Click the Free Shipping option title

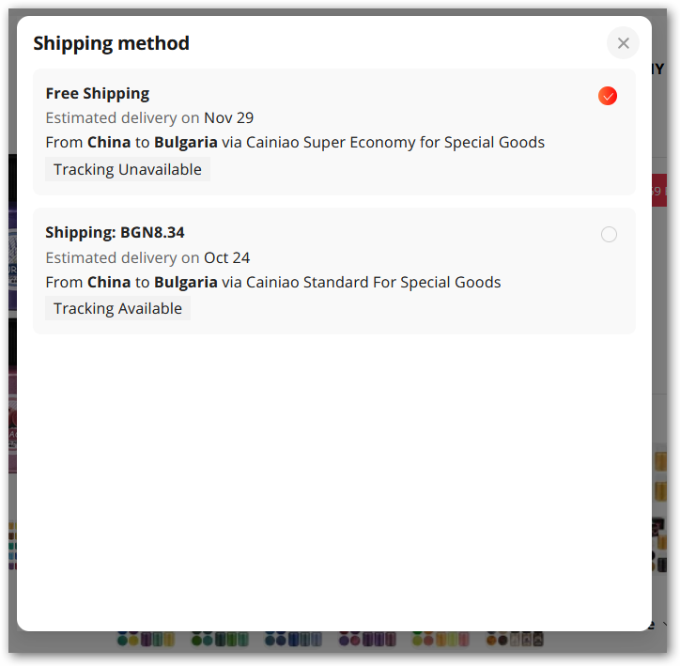[x=98, y=93]
